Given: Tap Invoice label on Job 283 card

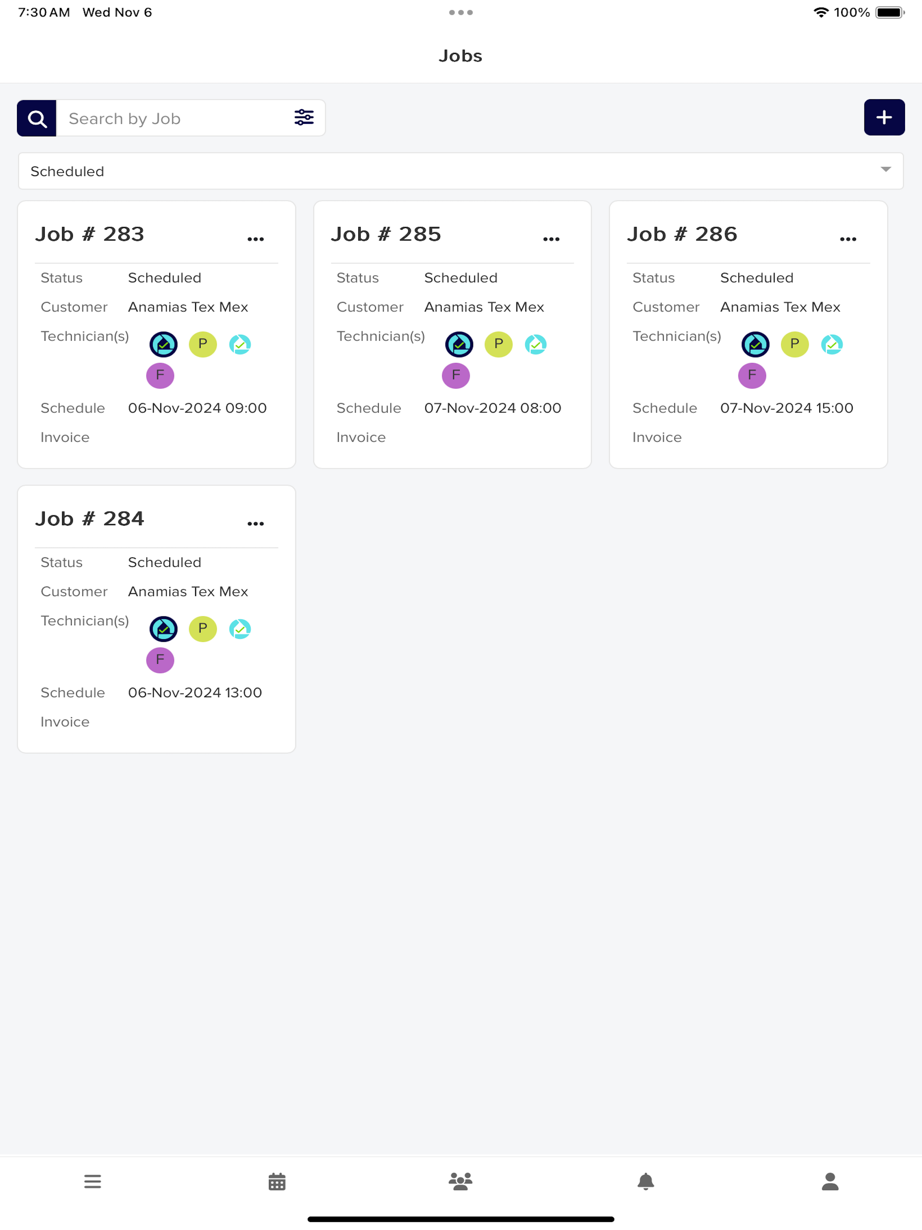Looking at the screenshot, I should point(65,438).
